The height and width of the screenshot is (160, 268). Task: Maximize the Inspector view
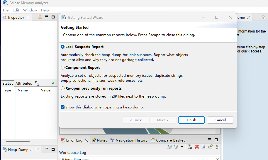(53, 17)
